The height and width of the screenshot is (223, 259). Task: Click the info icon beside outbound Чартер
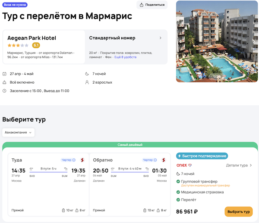(74, 160)
